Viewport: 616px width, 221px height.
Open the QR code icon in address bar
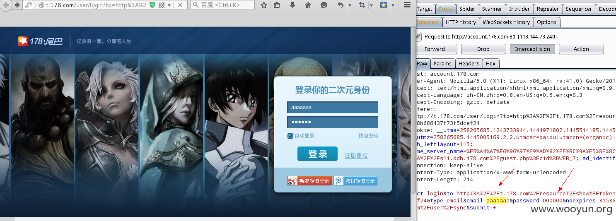161,5
